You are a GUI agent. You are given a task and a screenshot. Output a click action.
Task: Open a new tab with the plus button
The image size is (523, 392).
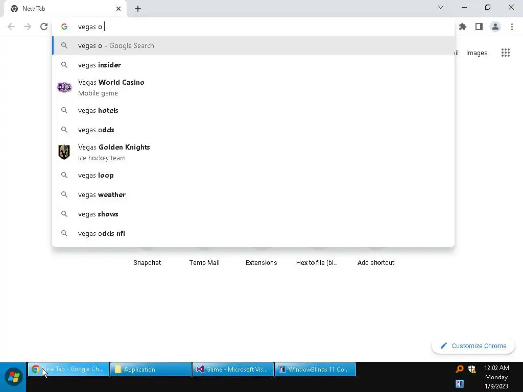click(x=138, y=9)
